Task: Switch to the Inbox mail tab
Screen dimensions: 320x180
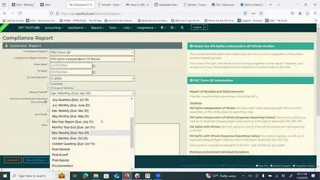Action: pyautogui.click(x=138, y=4)
